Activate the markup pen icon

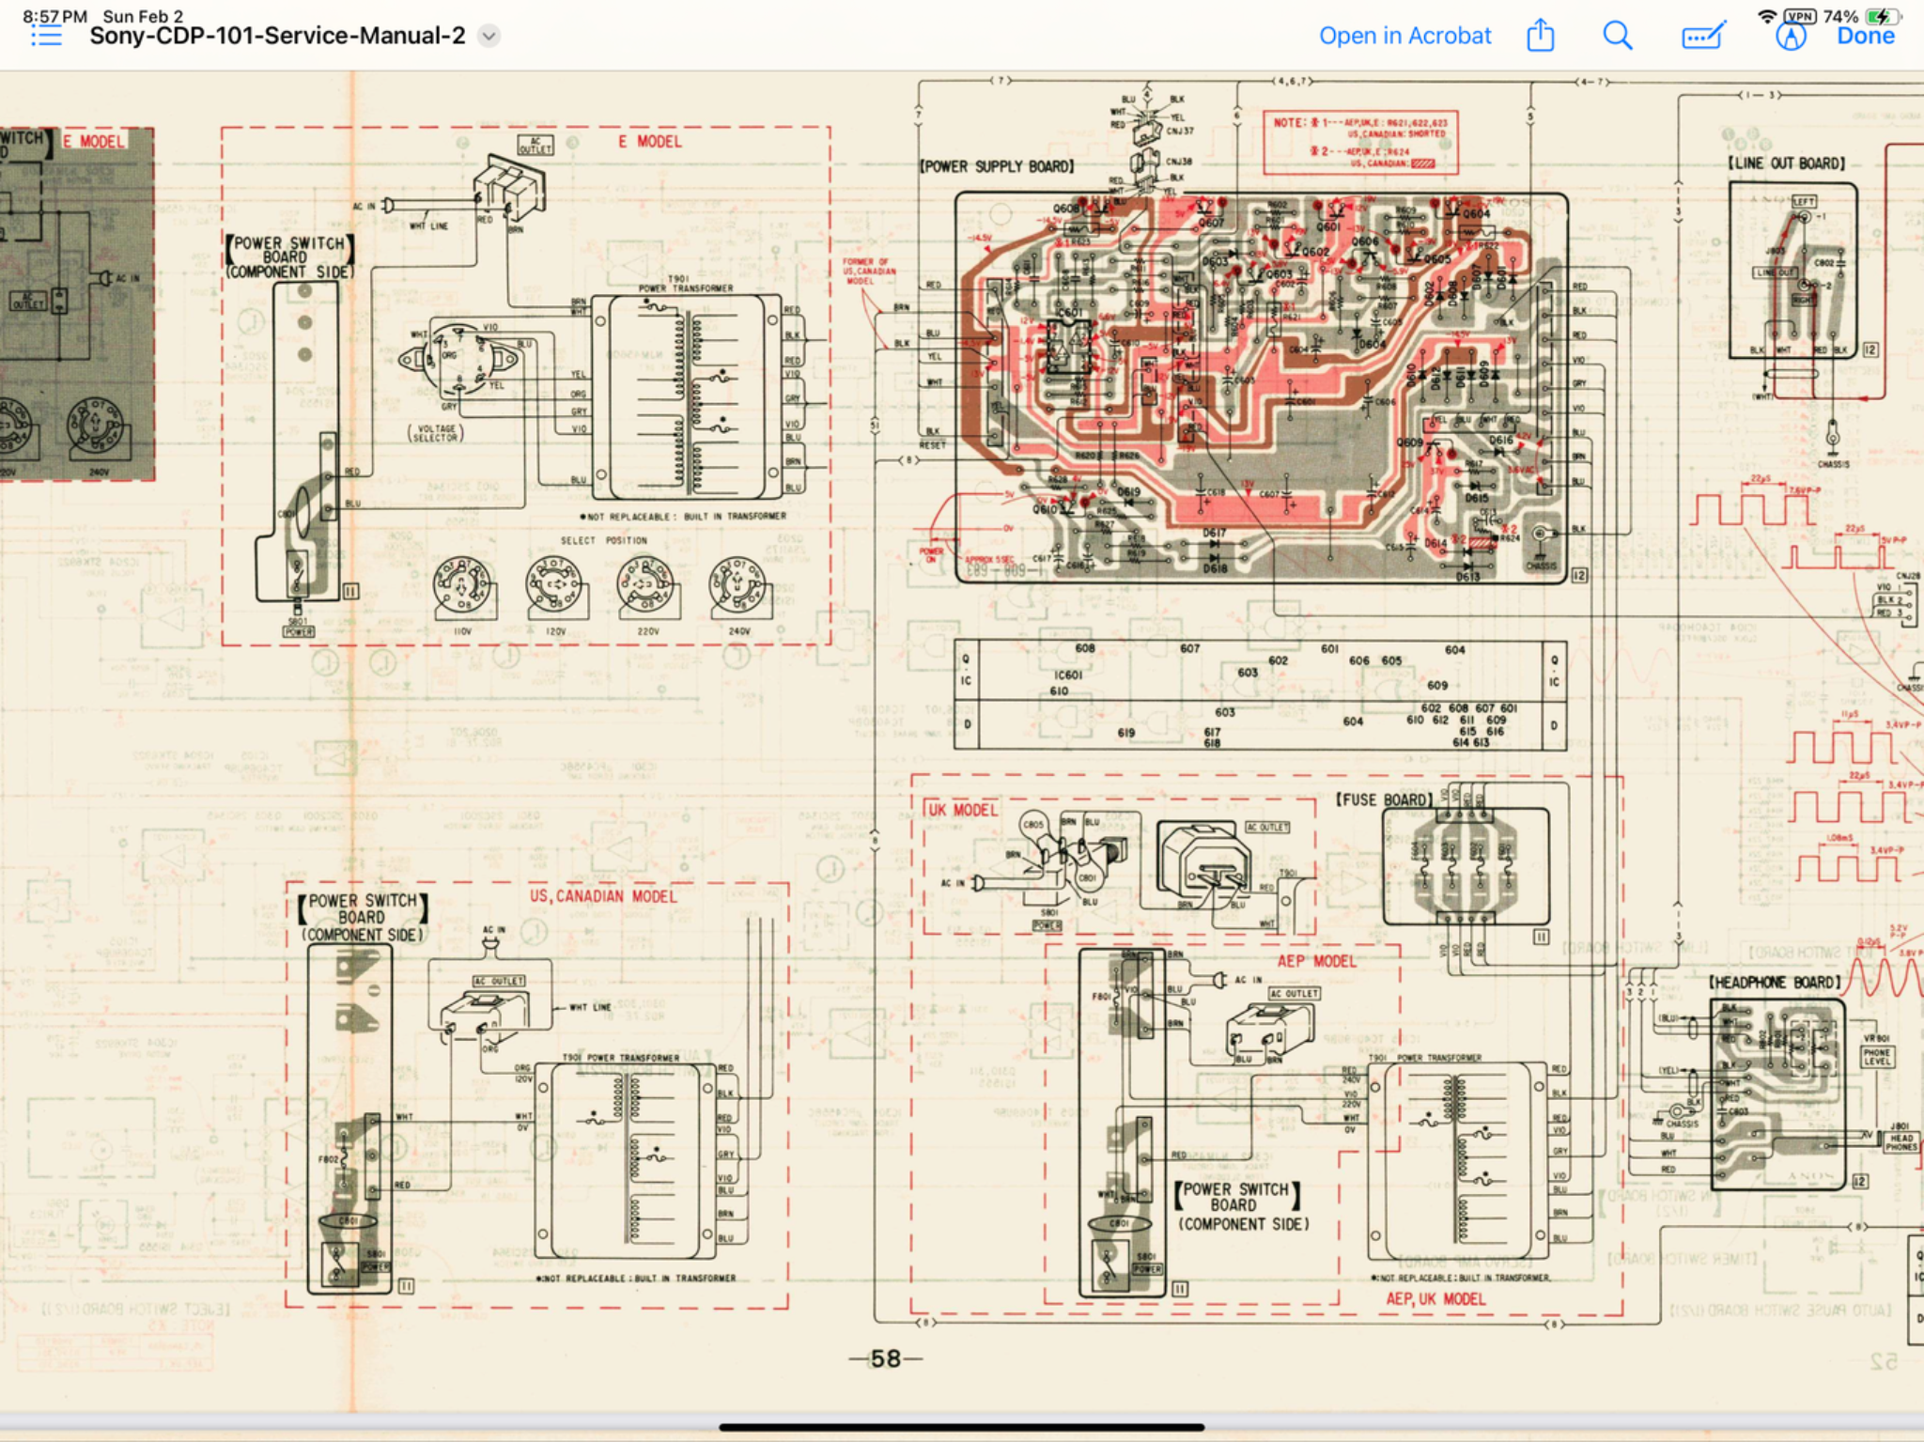[1791, 37]
